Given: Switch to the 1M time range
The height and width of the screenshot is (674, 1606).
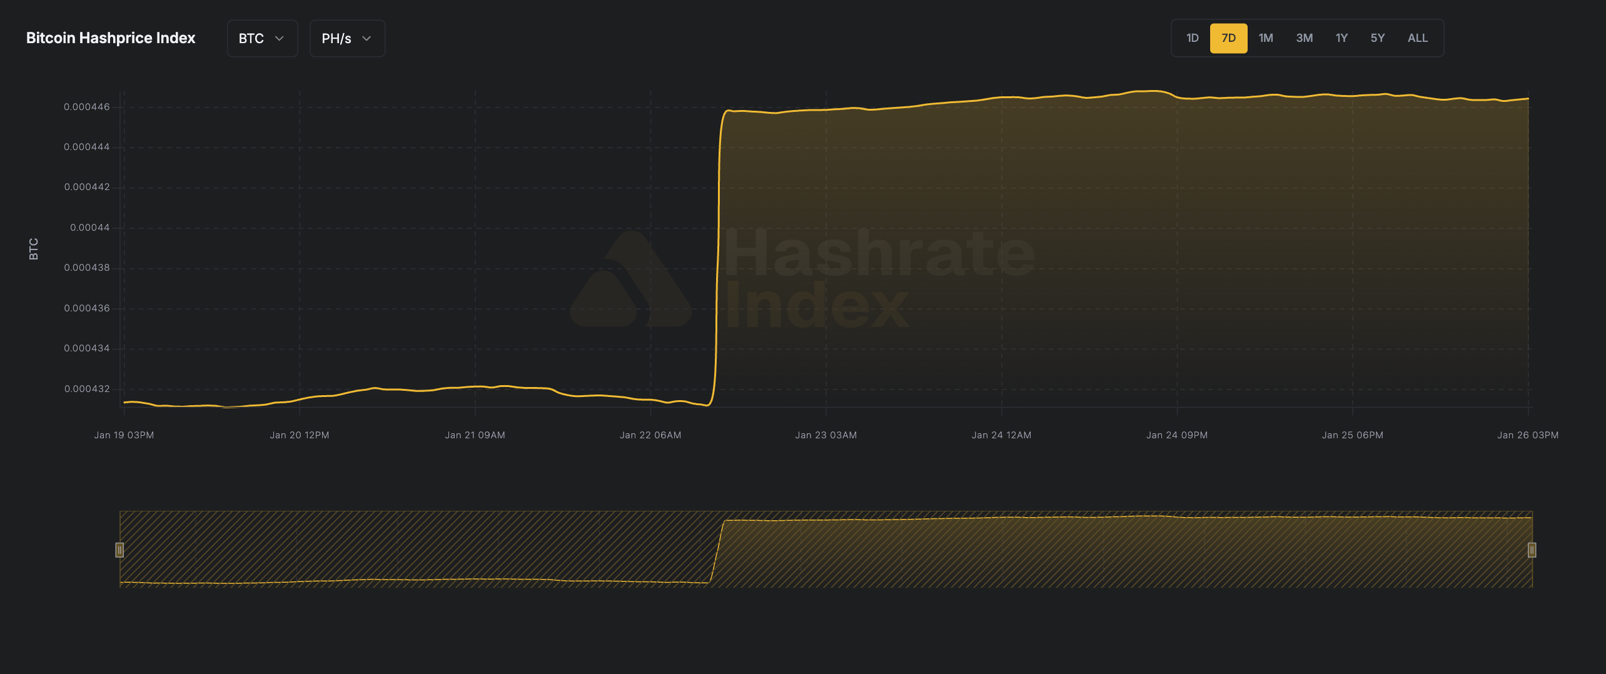Looking at the screenshot, I should pyautogui.click(x=1266, y=38).
